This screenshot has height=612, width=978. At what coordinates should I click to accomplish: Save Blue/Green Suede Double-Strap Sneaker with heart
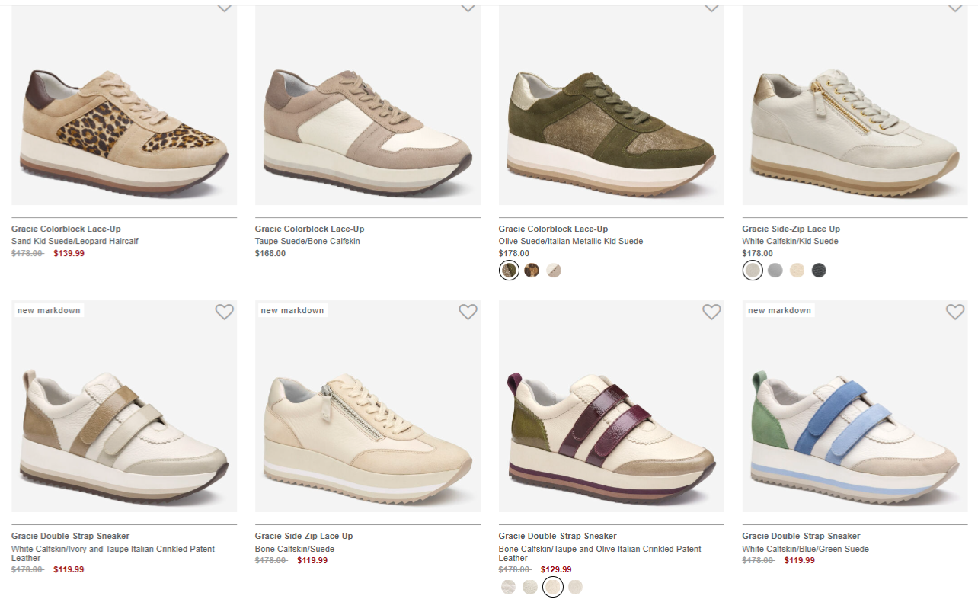pos(955,312)
